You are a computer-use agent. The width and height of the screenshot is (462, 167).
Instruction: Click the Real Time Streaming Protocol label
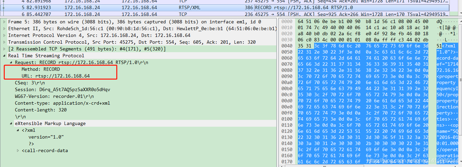click(46, 56)
